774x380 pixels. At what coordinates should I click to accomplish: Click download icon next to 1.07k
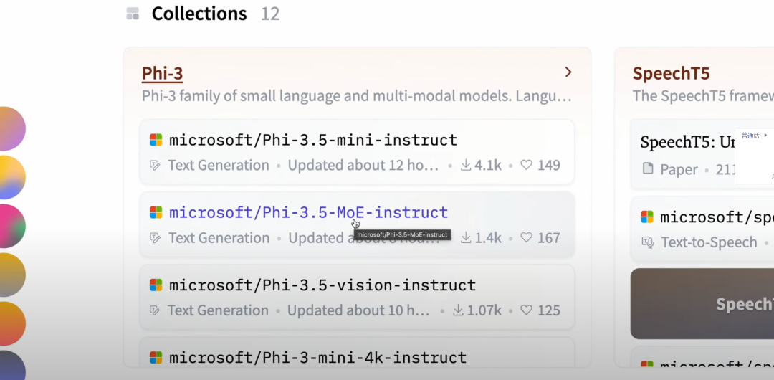458,310
